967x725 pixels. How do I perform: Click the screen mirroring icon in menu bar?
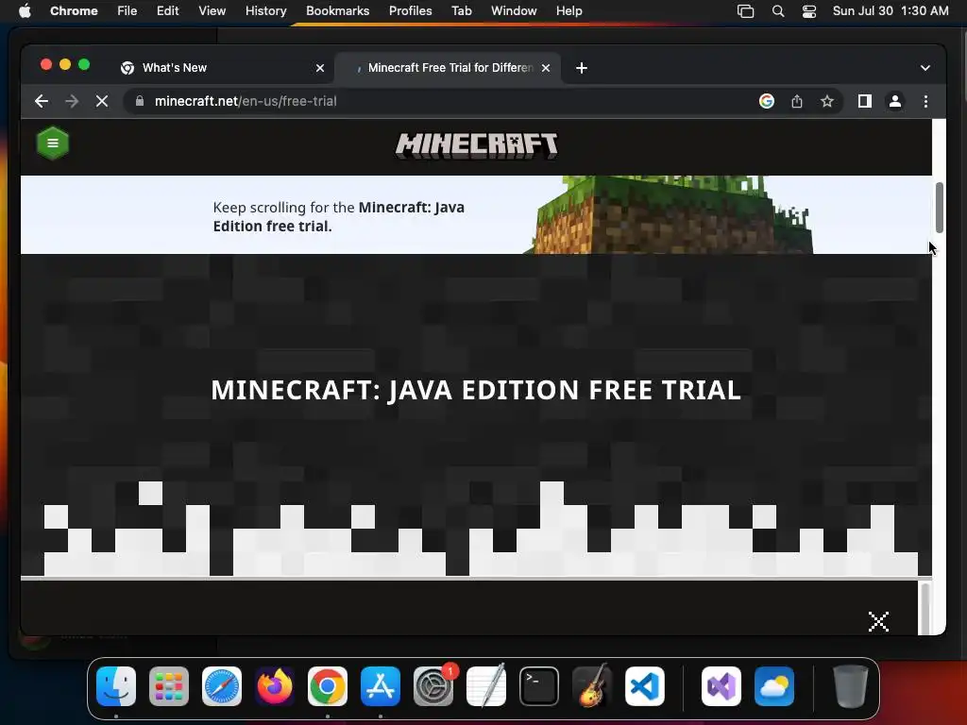tap(746, 11)
